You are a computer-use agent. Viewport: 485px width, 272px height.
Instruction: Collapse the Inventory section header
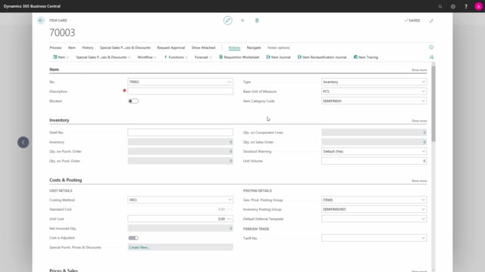click(59, 120)
